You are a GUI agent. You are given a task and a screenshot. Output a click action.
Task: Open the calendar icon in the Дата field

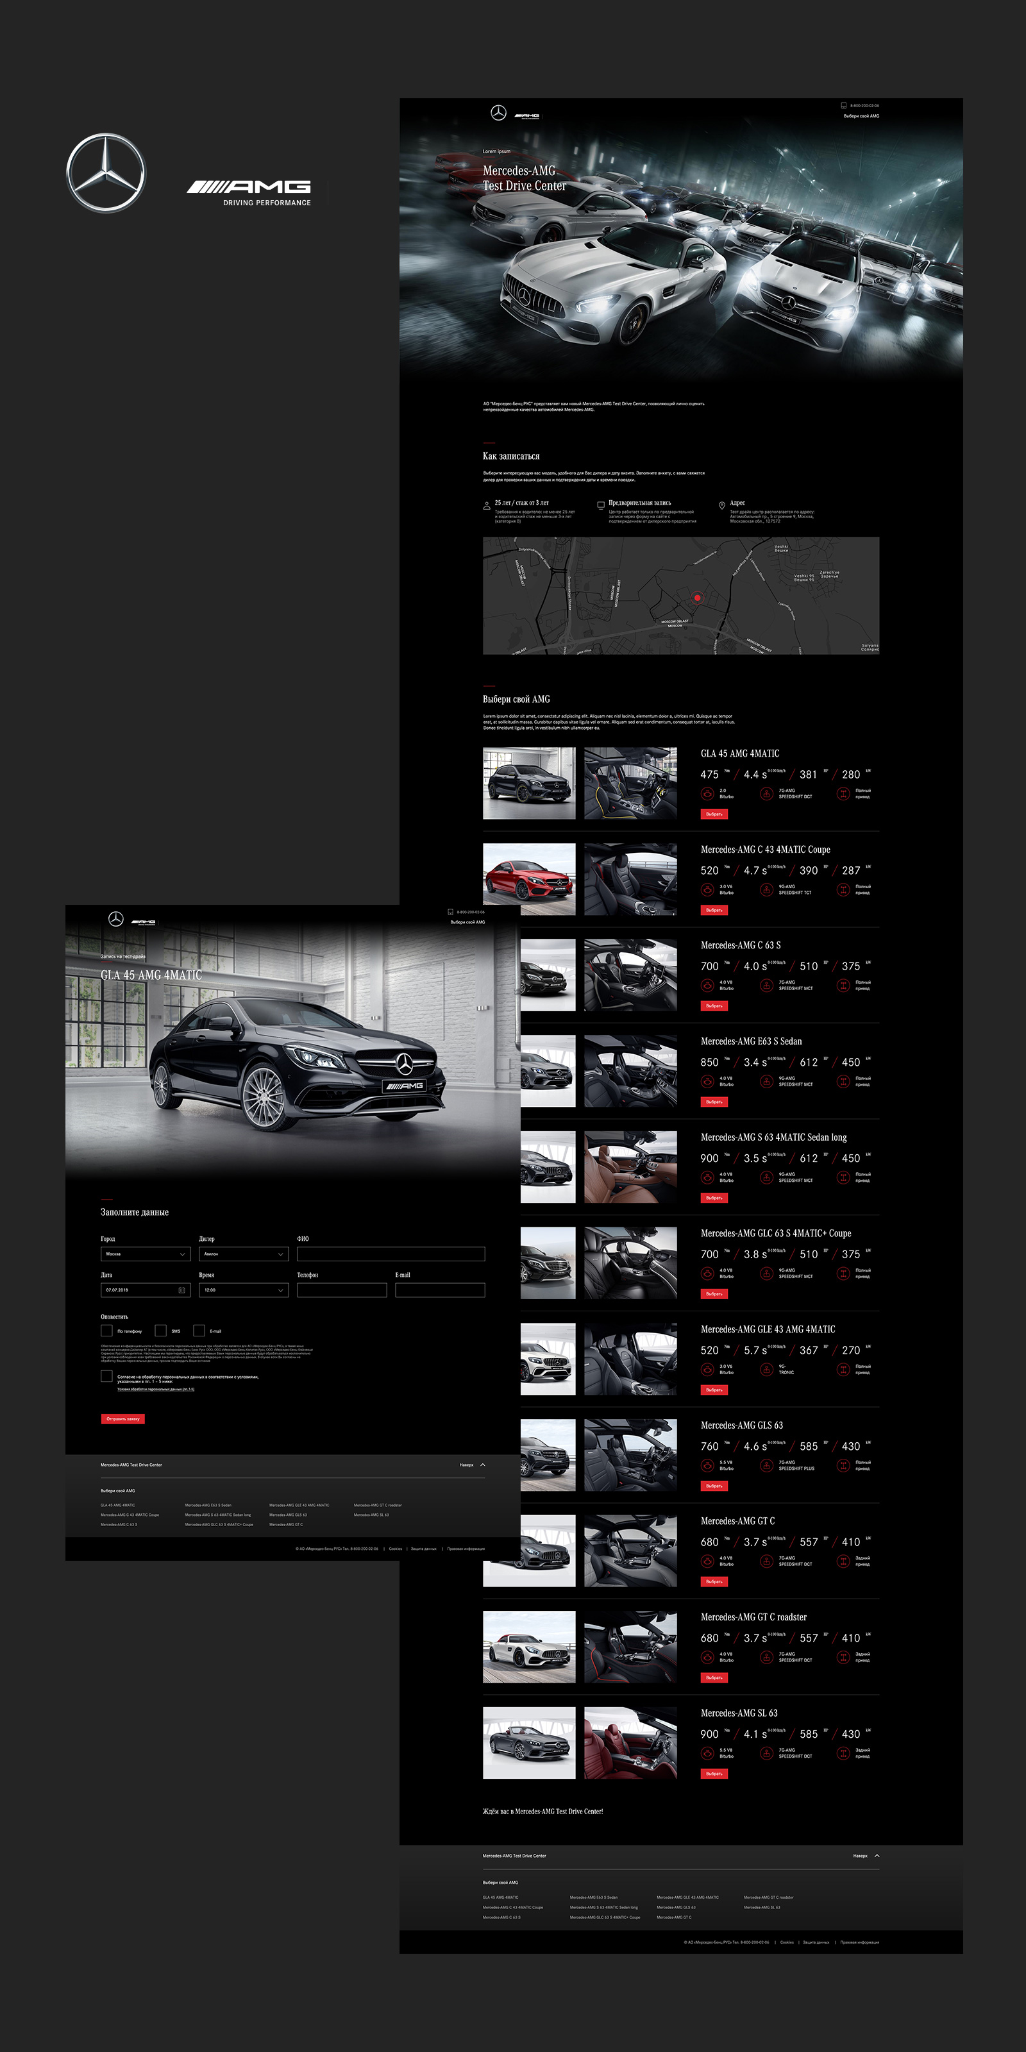pos(181,1290)
